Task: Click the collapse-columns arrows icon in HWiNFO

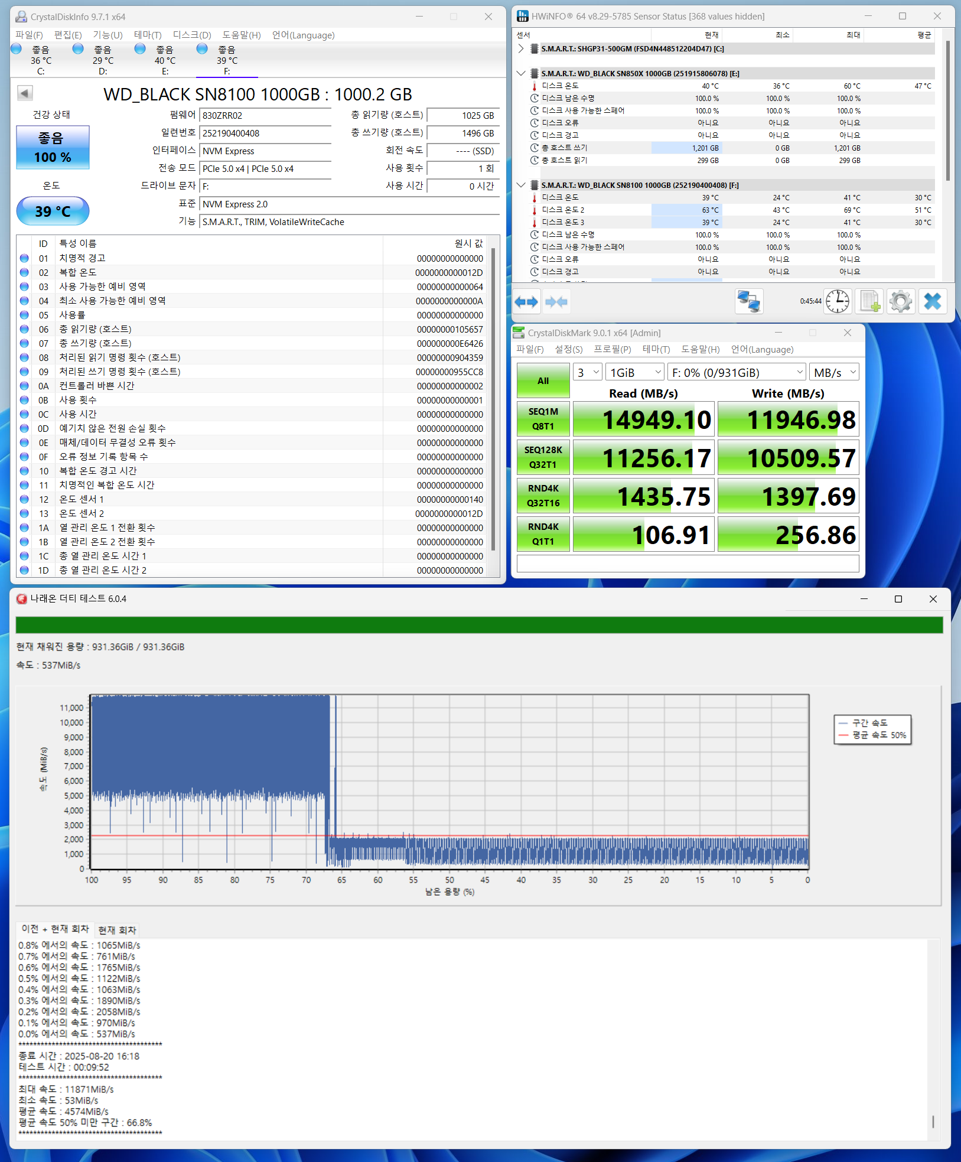Action: coord(556,302)
